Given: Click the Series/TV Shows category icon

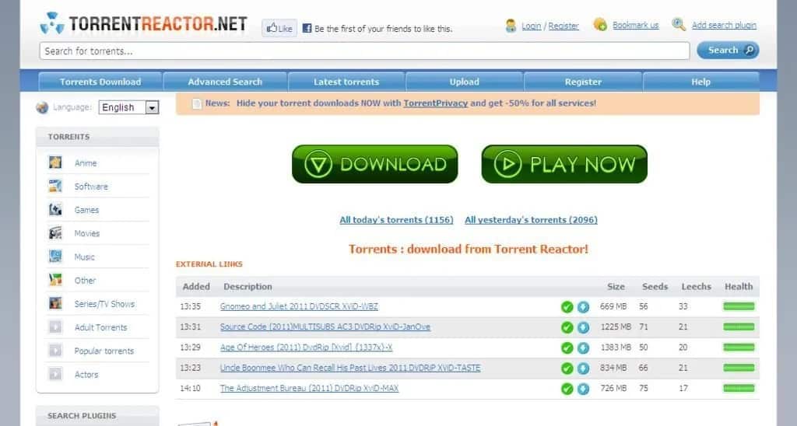Looking at the screenshot, I should tap(55, 303).
